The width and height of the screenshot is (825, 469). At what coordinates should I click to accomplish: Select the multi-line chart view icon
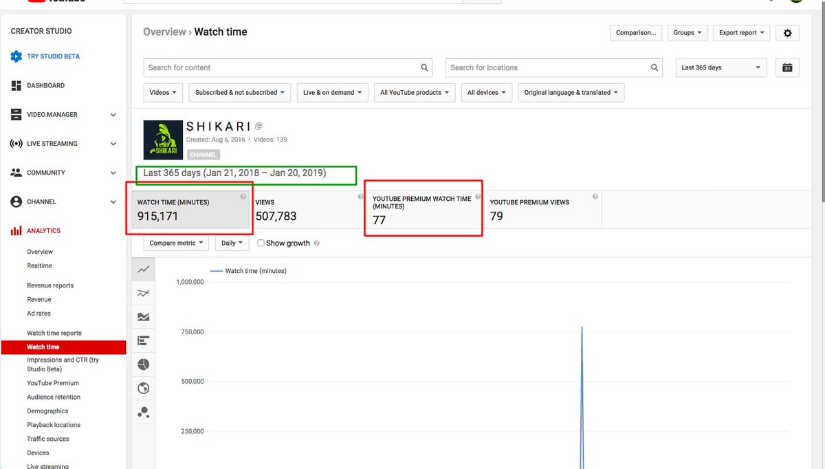coord(143,294)
